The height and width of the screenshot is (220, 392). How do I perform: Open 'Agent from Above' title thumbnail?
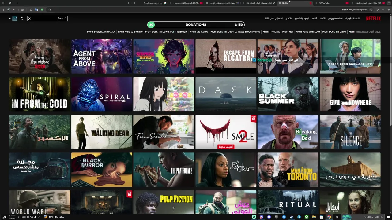[x=102, y=56]
